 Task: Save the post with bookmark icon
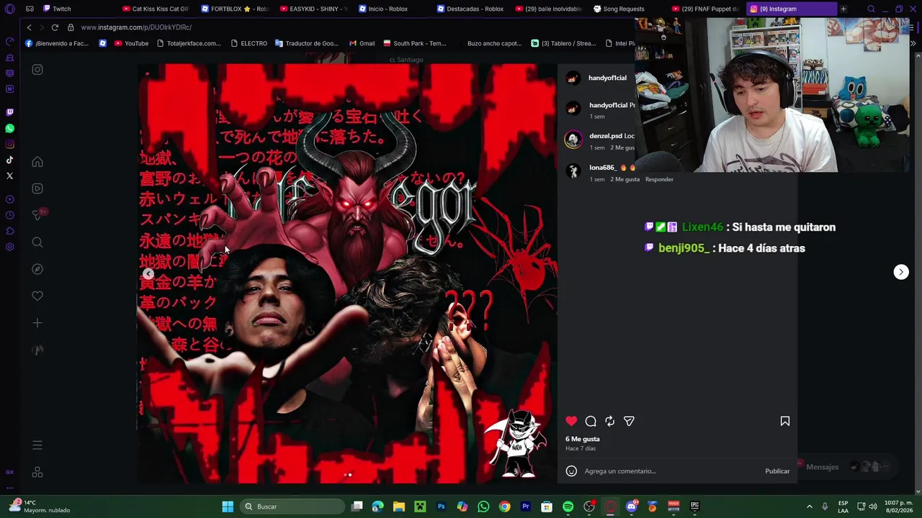(785, 421)
